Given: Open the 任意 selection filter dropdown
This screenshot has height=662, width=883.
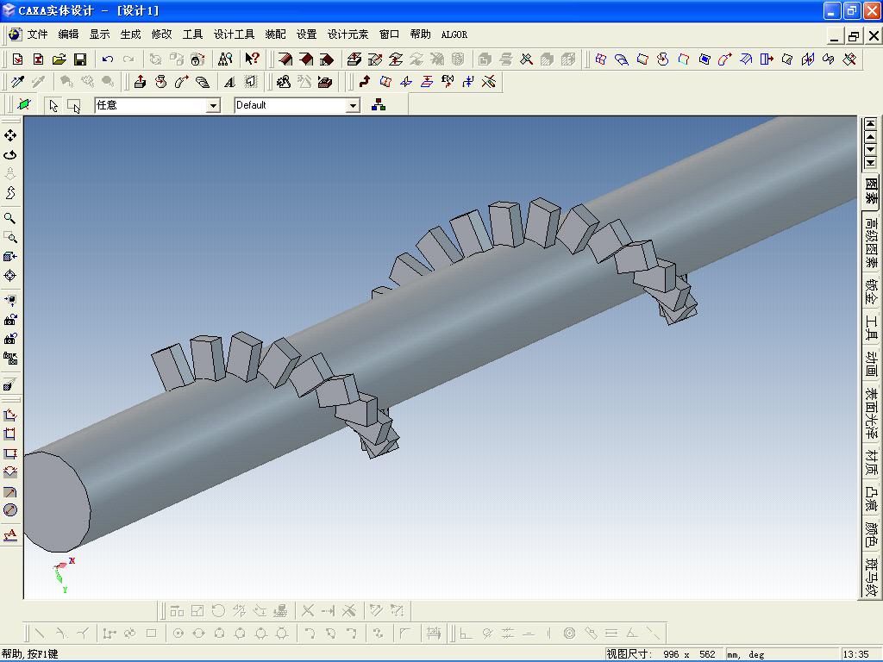Looking at the screenshot, I should click(213, 105).
